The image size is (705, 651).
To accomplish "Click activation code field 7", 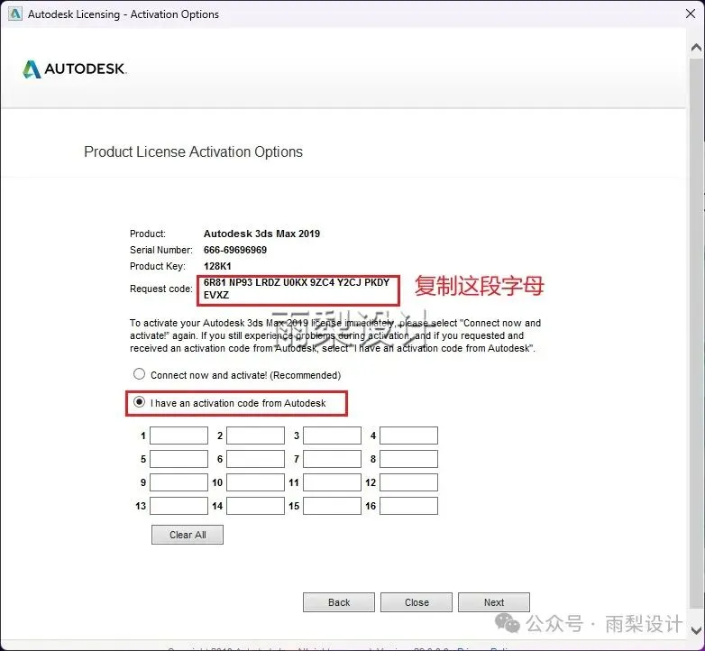I will 333,459.
